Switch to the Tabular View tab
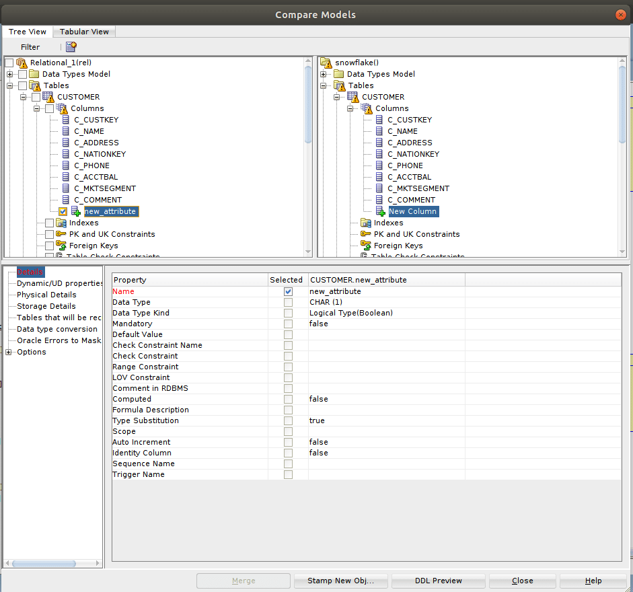Viewport: 633px width, 592px height. coord(84,32)
